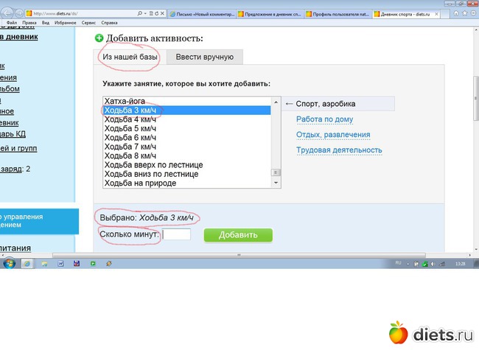Screen dimensions: 479x350
Task: Click the volume icon in system tray
Action: (x=433, y=263)
